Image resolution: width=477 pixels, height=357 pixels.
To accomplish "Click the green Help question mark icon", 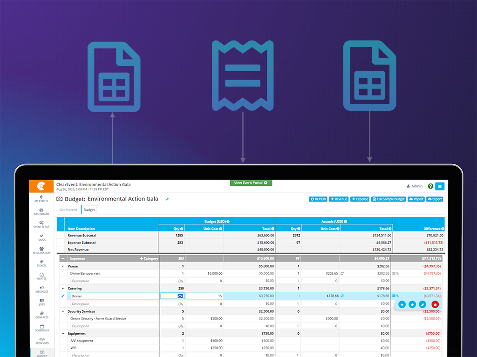I will pos(430,186).
